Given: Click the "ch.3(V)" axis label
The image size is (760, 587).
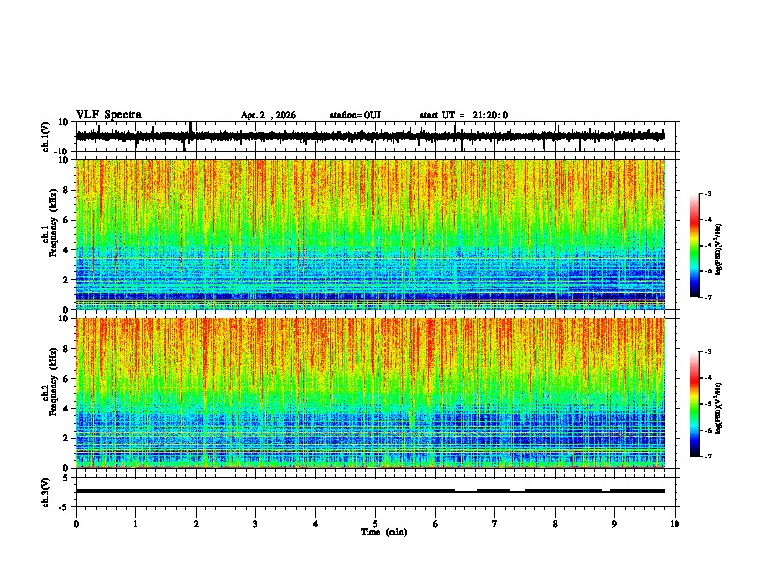Looking at the screenshot, I should click(x=46, y=492).
